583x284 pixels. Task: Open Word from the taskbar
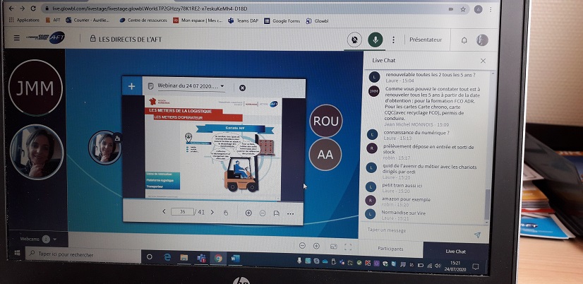pos(235,259)
